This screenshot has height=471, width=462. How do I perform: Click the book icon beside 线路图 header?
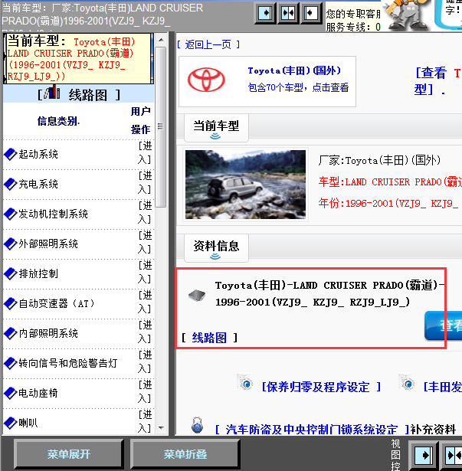52,92
